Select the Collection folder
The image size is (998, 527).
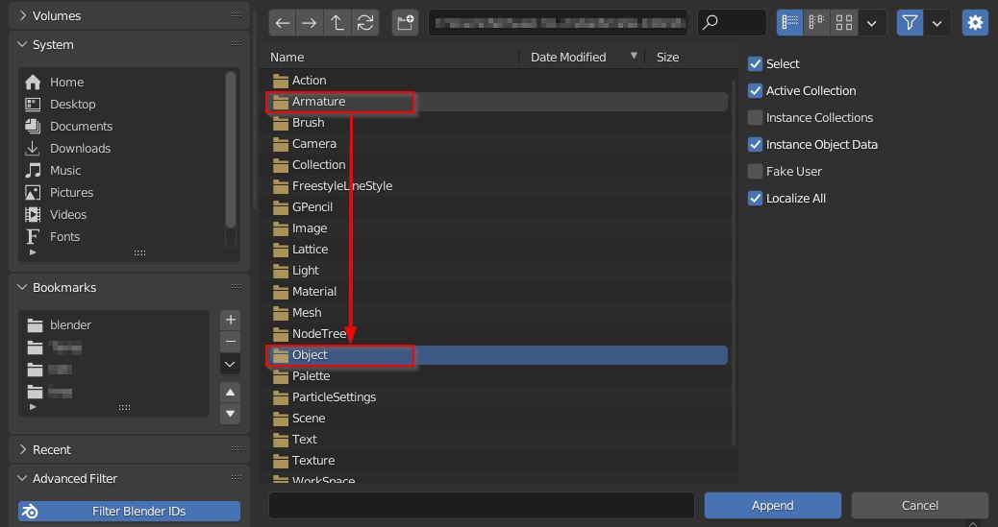click(498, 165)
